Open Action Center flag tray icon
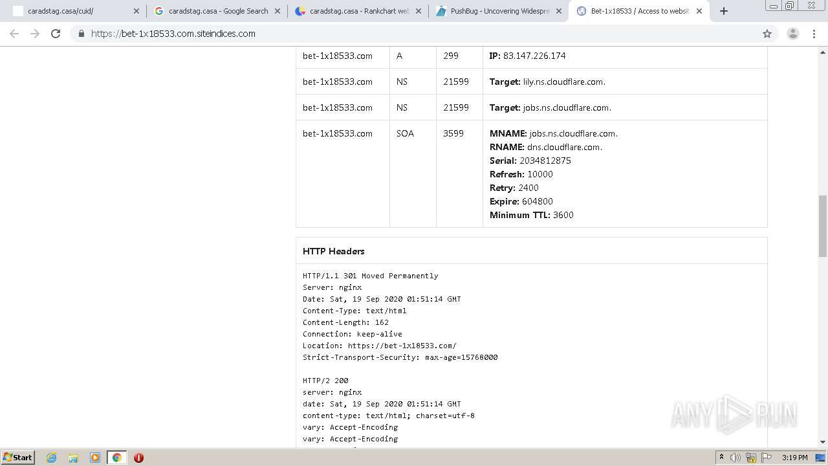This screenshot has height=466, width=828. [767, 458]
